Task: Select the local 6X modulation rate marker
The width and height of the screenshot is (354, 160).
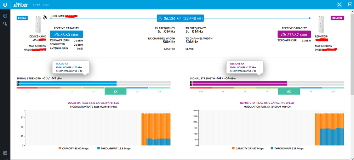Action: tap(115, 91)
